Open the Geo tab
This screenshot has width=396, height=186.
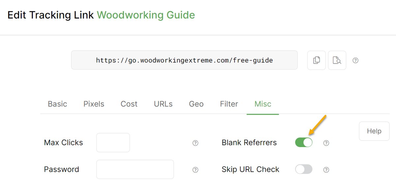click(x=196, y=104)
